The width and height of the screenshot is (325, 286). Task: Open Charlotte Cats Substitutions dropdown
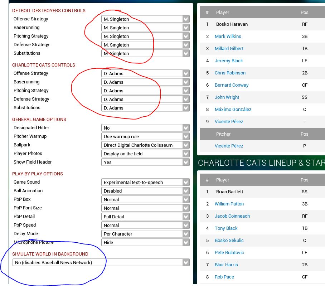[145, 108]
